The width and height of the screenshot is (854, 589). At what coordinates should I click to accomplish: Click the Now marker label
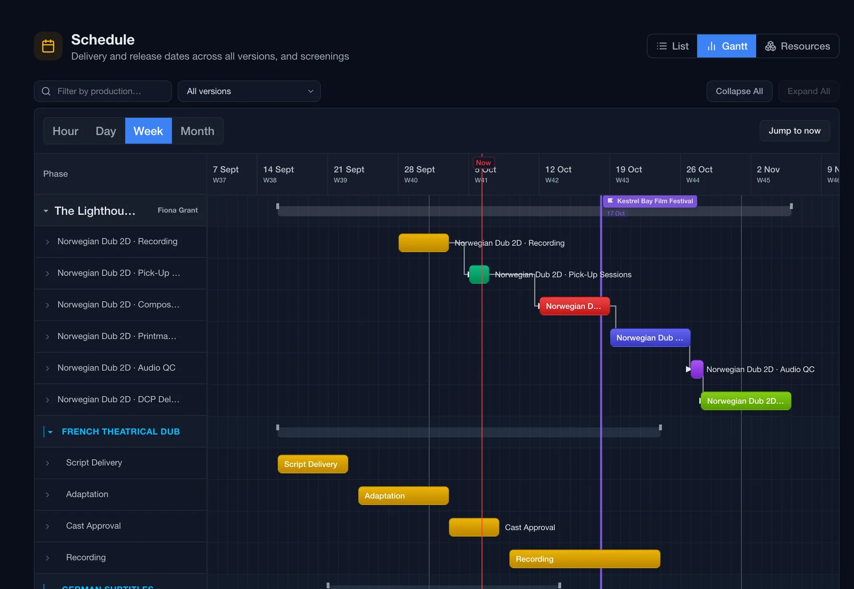(483, 163)
